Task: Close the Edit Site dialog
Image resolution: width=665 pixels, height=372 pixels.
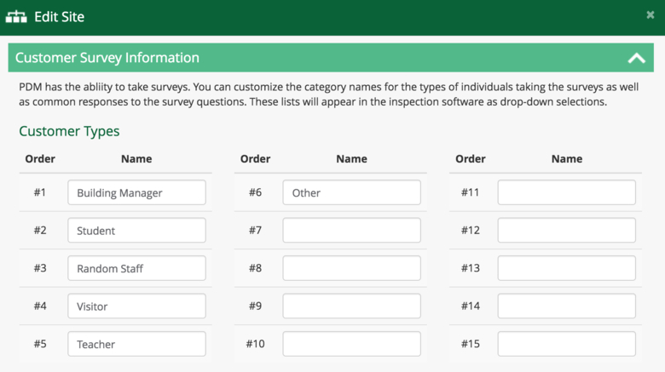Action: pos(651,15)
